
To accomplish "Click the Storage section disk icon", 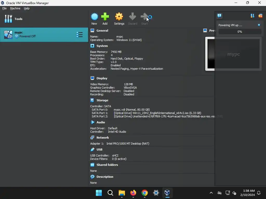I will [92, 100].
